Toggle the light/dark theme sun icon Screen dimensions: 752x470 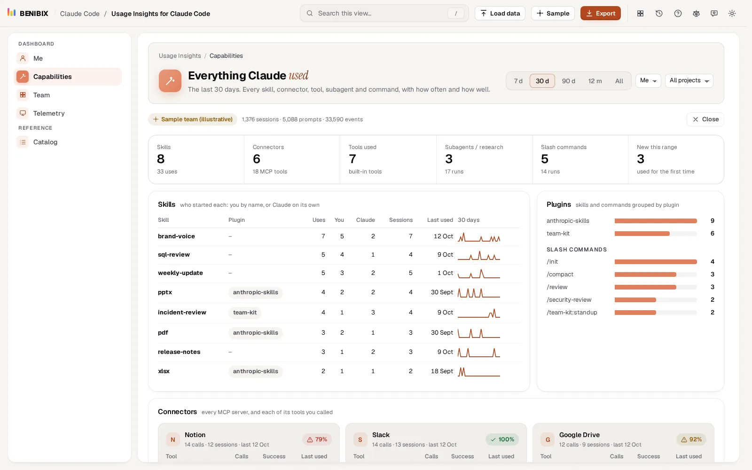point(732,14)
